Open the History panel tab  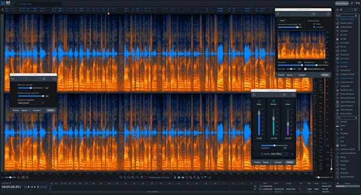pos(347,183)
